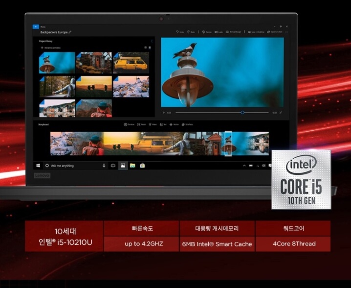The image size is (351, 288).
Task: Open File Explorer from the taskbar
Action: coord(132,166)
